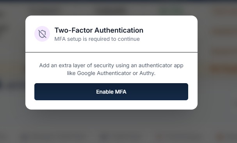Click the 'Add an extra layer' description line
The height and width of the screenshot is (143, 237).
click(111, 65)
